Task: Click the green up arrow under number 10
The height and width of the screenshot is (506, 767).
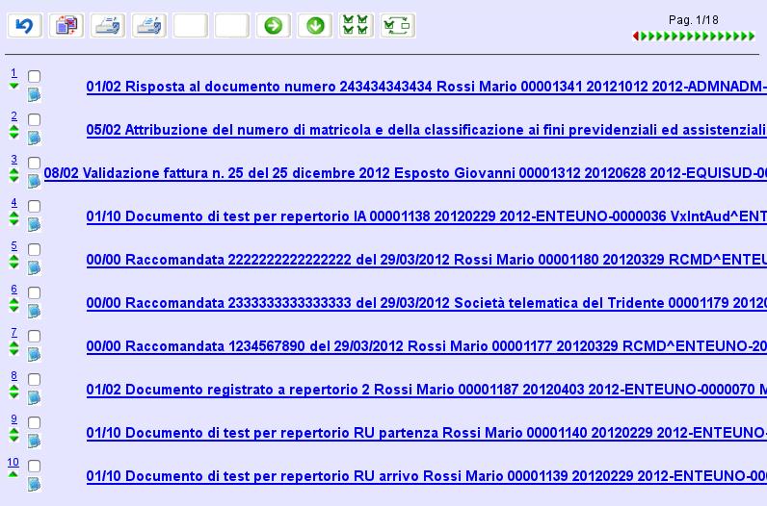Action: pyautogui.click(x=13, y=474)
